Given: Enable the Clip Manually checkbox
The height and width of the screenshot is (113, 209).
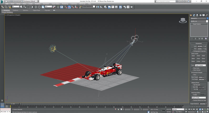Looking at the screenshot, I should (x=192, y=85).
